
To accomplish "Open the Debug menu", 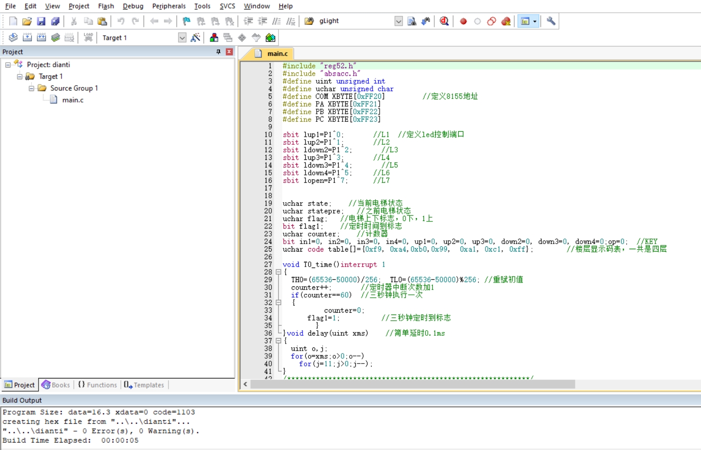I will tap(133, 6).
